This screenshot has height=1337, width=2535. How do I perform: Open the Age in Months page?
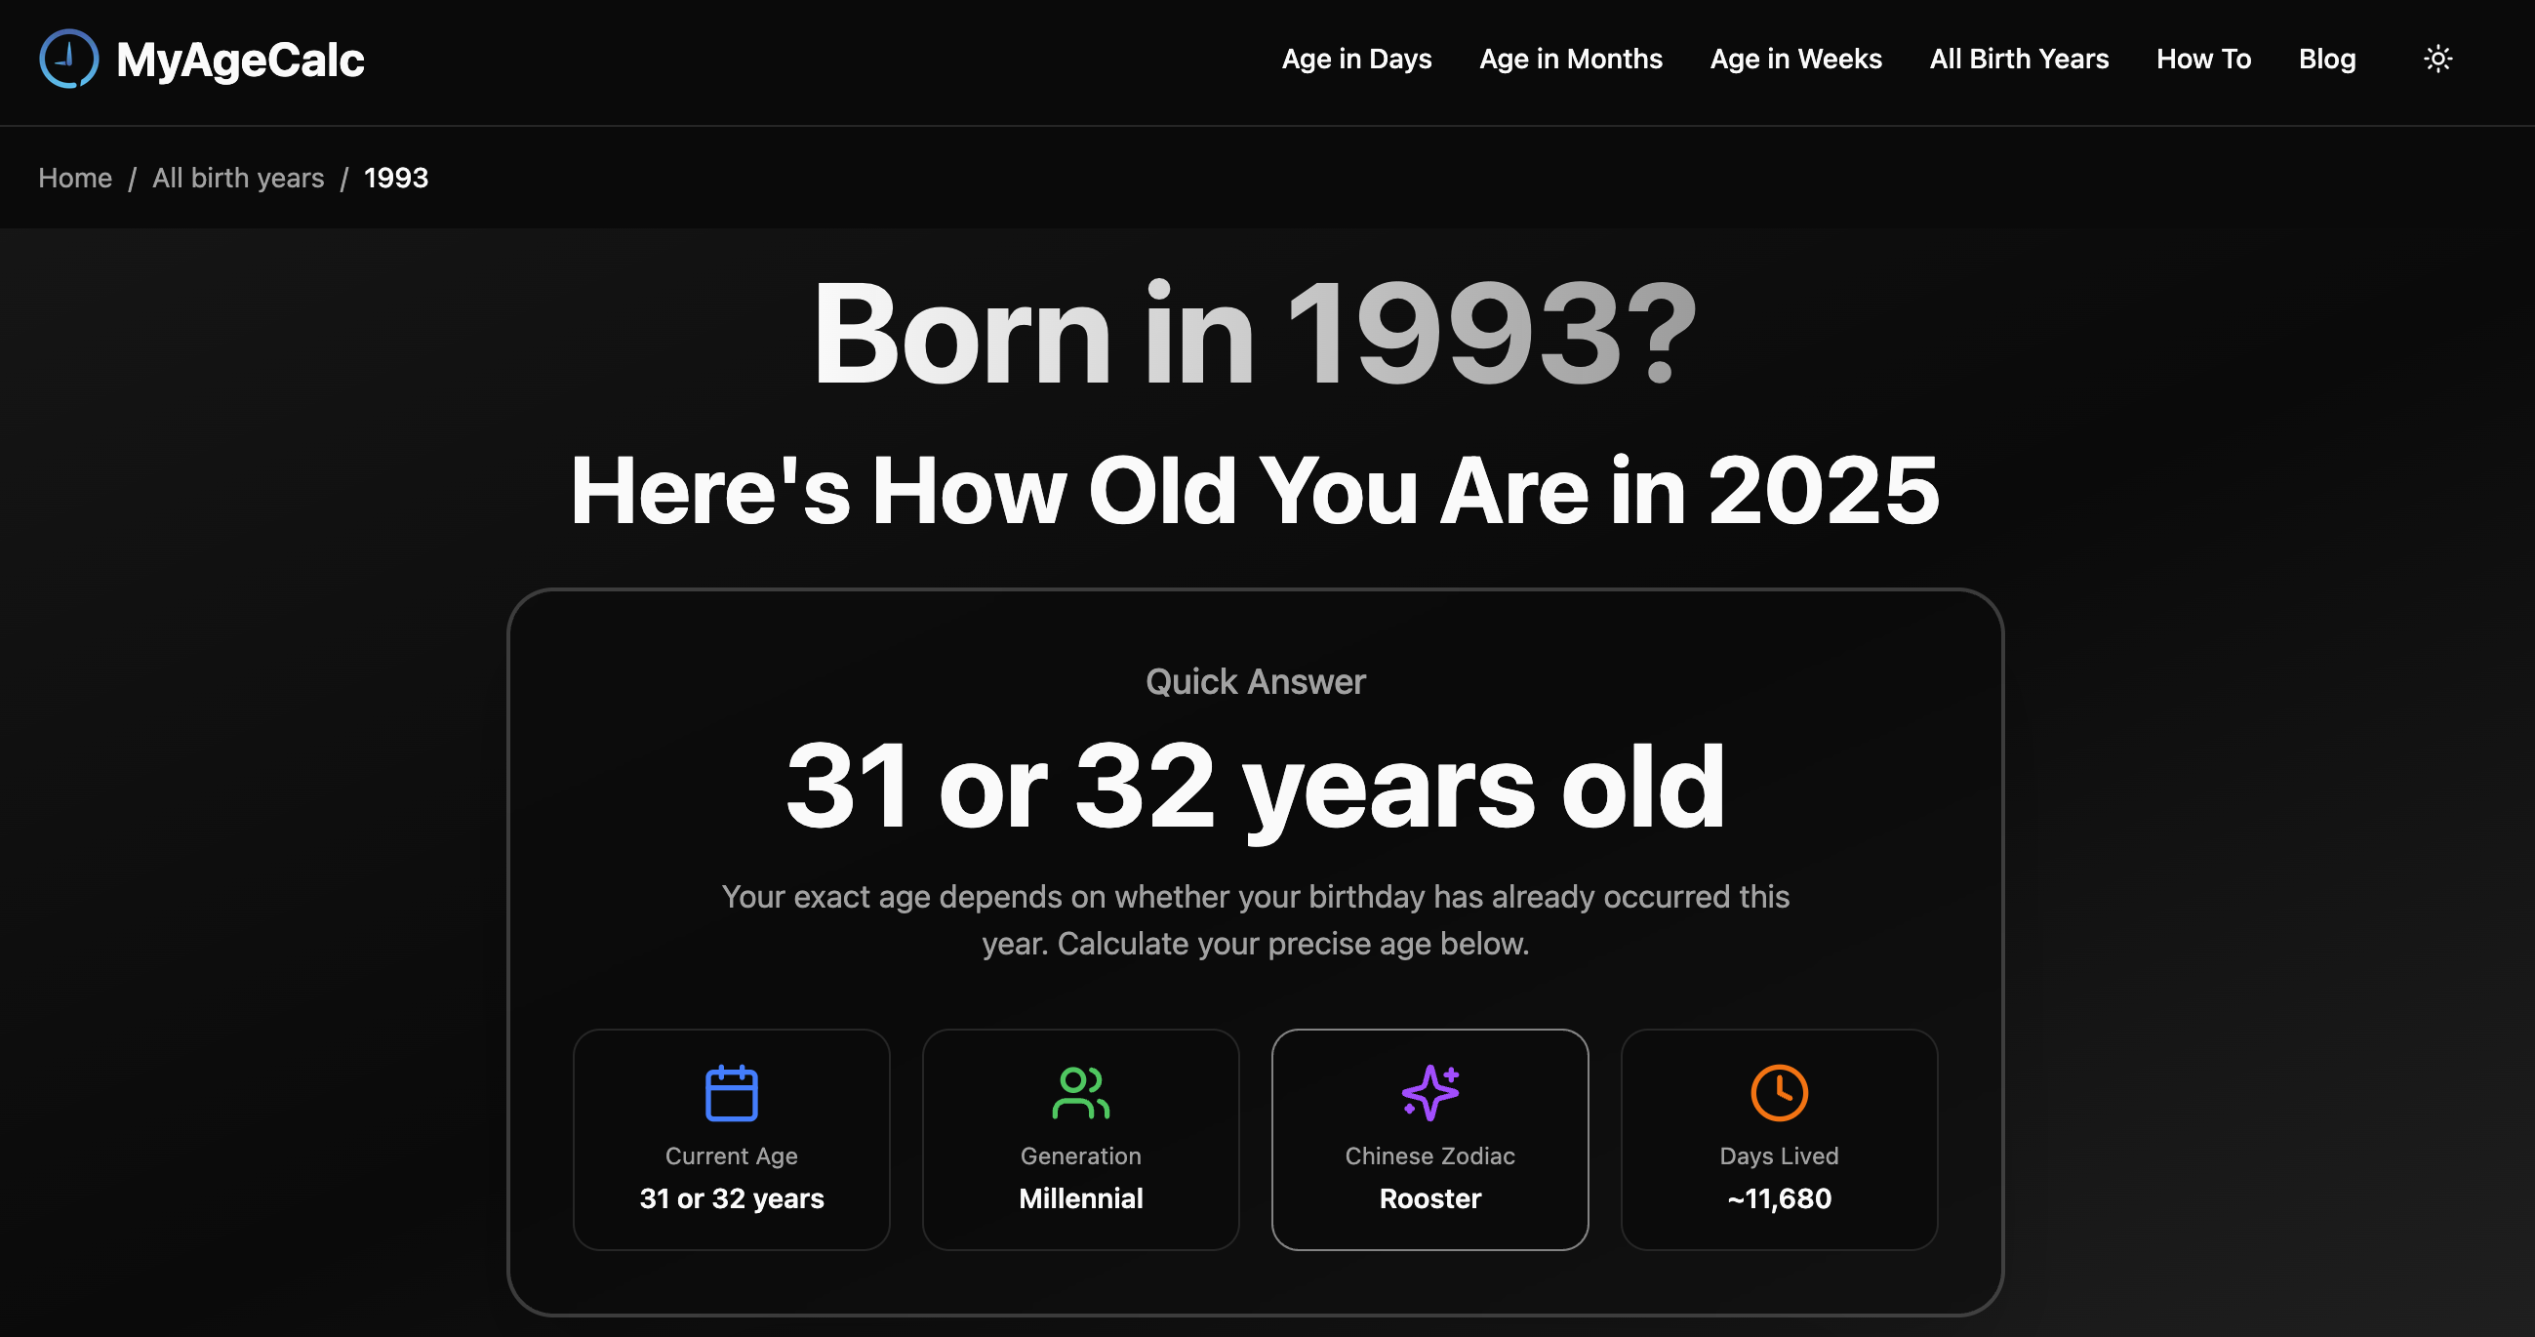pyautogui.click(x=1570, y=60)
